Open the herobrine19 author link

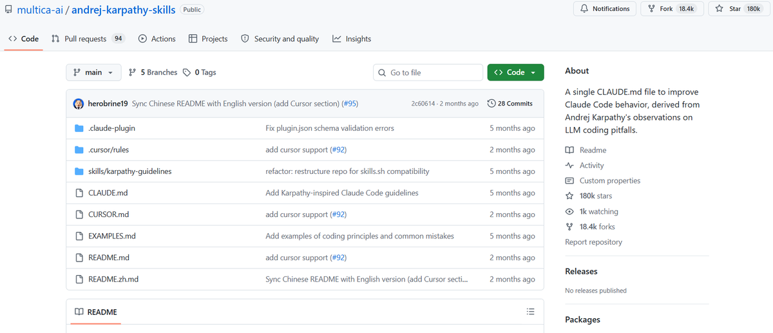click(x=108, y=104)
